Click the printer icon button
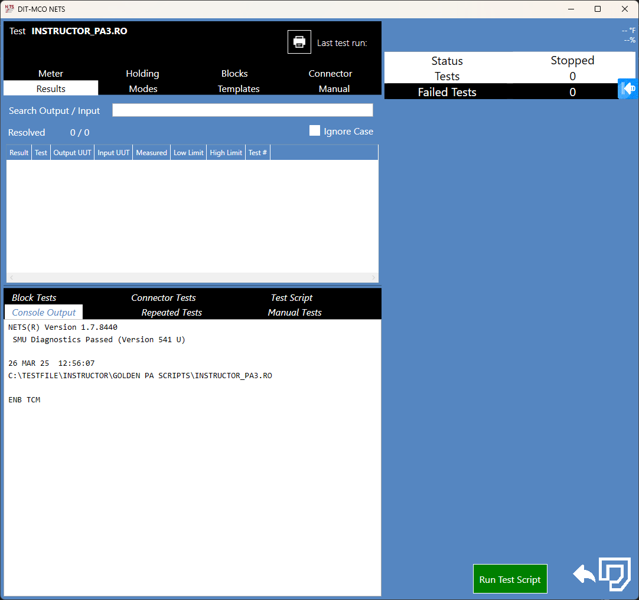The image size is (639, 600). pos(299,41)
